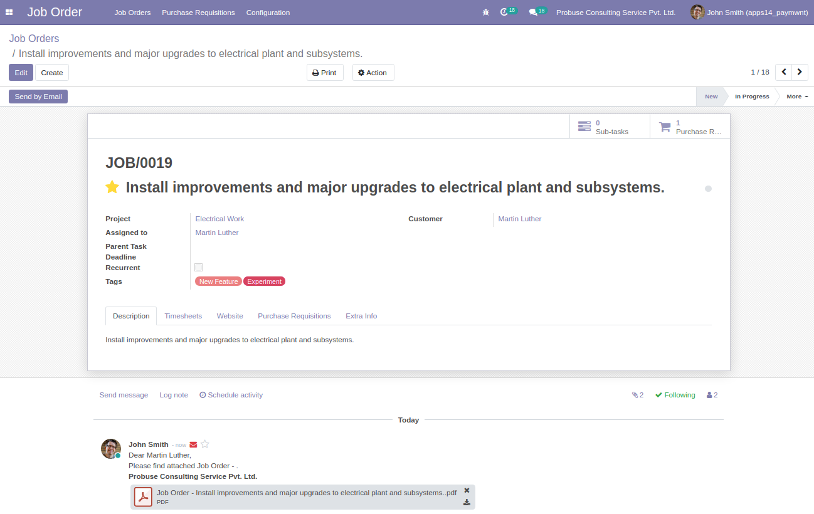Click the Send by Email button
Screen dimensions: 814x514
38,97
